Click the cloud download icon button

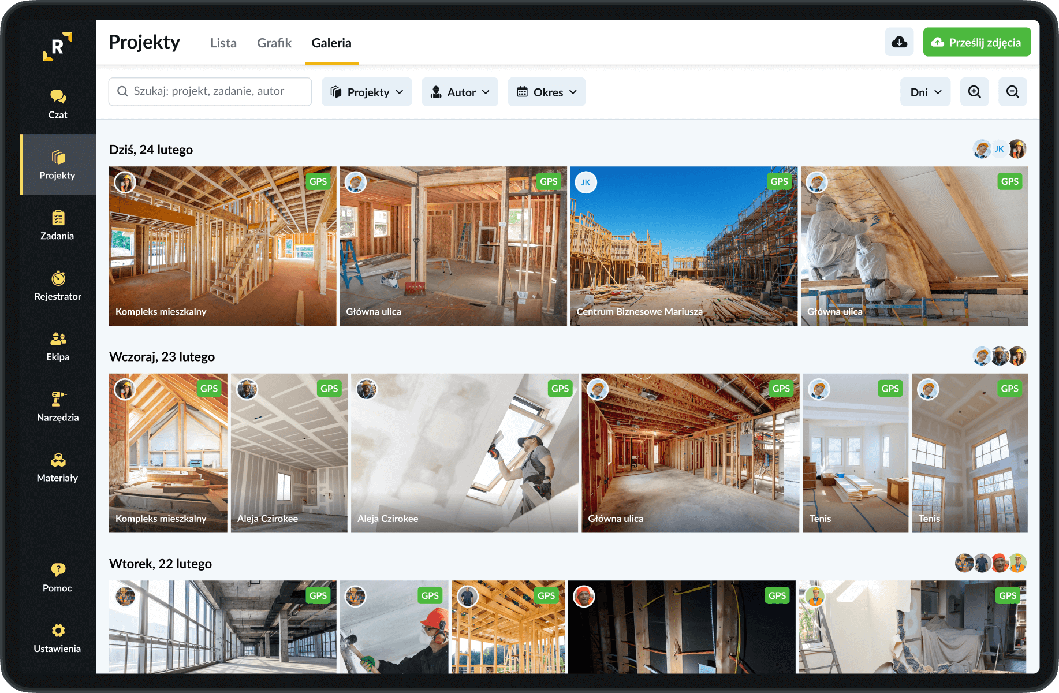click(899, 42)
